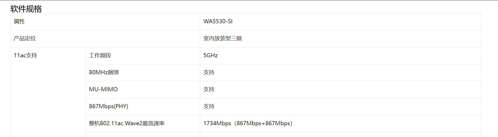Click the MU-MIMO label cell
Image resolution: width=498 pixels, height=137 pixels.
click(x=103, y=89)
